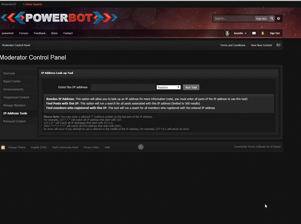Focus the IP address input field
This screenshot has height=224, width=301.
pyautogui.click(x=123, y=87)
